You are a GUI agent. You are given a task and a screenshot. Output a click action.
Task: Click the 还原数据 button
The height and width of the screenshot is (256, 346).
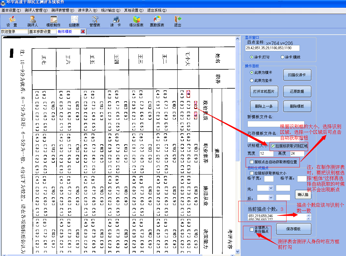coord(297,92)
